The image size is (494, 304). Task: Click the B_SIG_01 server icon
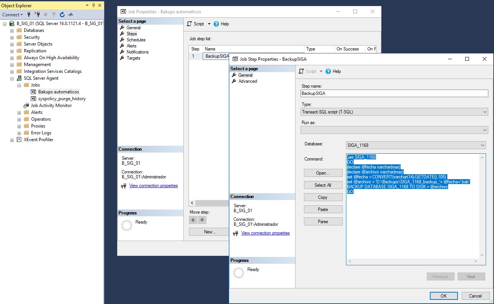tap(12, 24)
